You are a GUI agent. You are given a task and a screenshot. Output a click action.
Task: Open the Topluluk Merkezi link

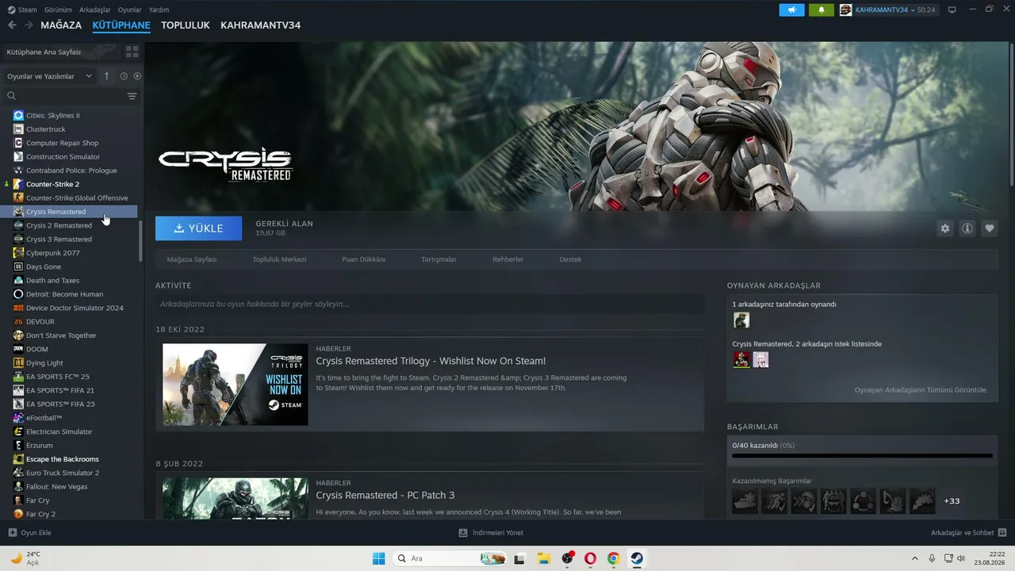[279, 259]
